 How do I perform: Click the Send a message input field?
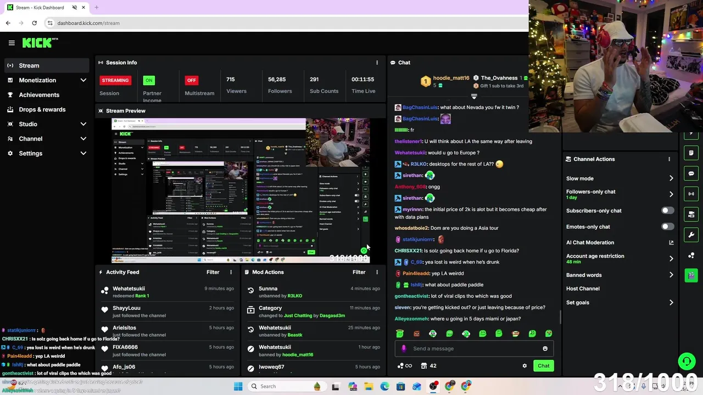click(474, 348)
